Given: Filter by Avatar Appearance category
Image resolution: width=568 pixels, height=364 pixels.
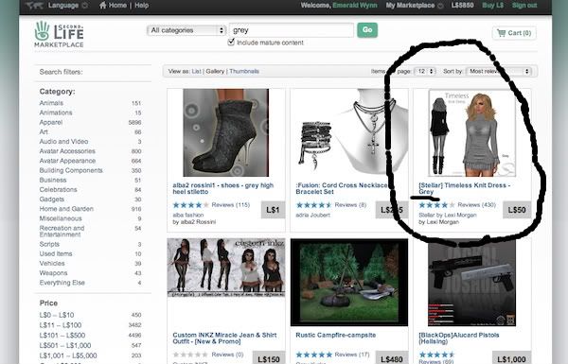Looking at the screenshot, I should click(x=67, y=161).
